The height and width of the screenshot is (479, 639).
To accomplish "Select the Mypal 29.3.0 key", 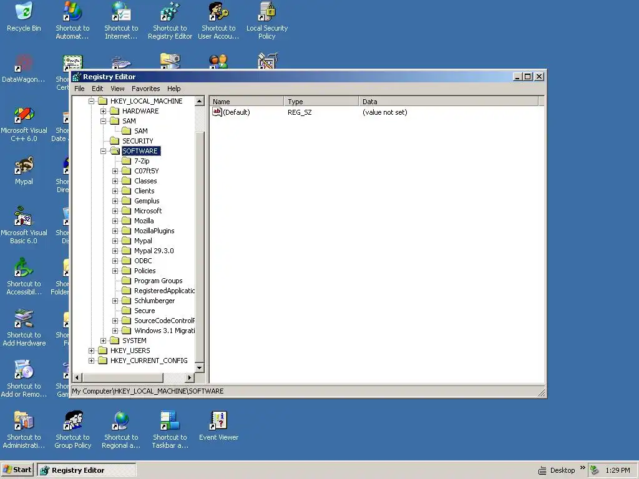I will [154, 251].
